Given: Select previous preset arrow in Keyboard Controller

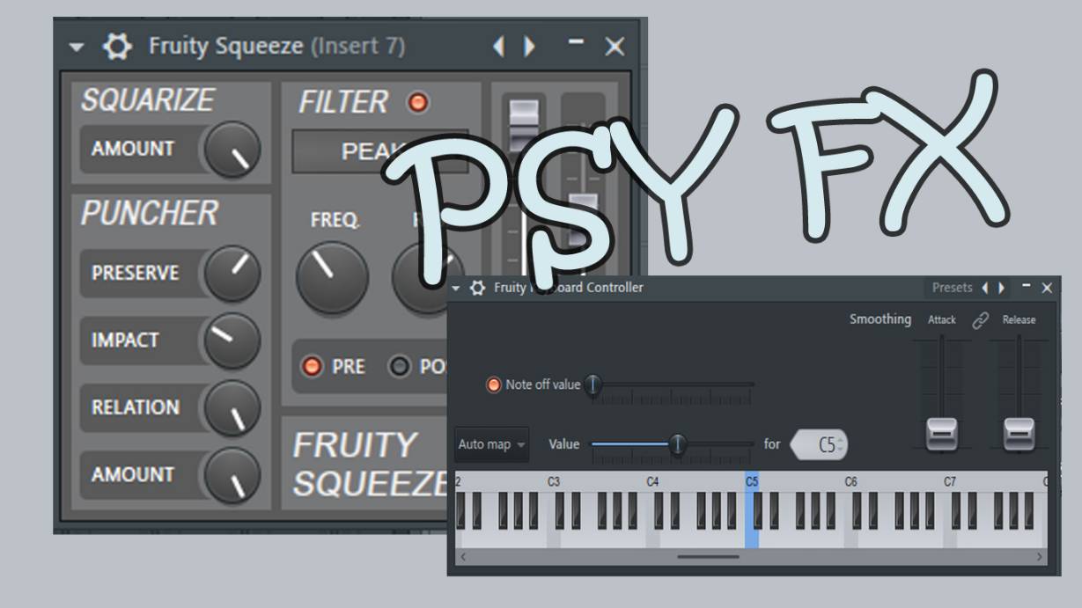Looking at the screenshot, I should 985,288.
